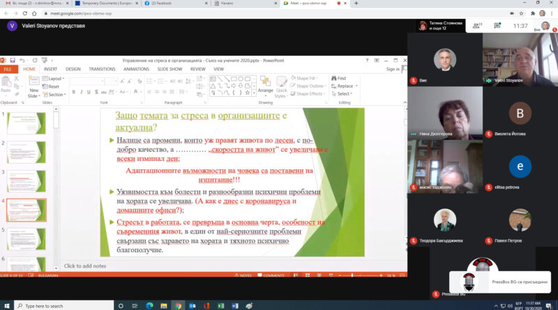Click the Quick Styles icon
The height and width of the screenshot is (310, 558).
[x=281, y=82]
